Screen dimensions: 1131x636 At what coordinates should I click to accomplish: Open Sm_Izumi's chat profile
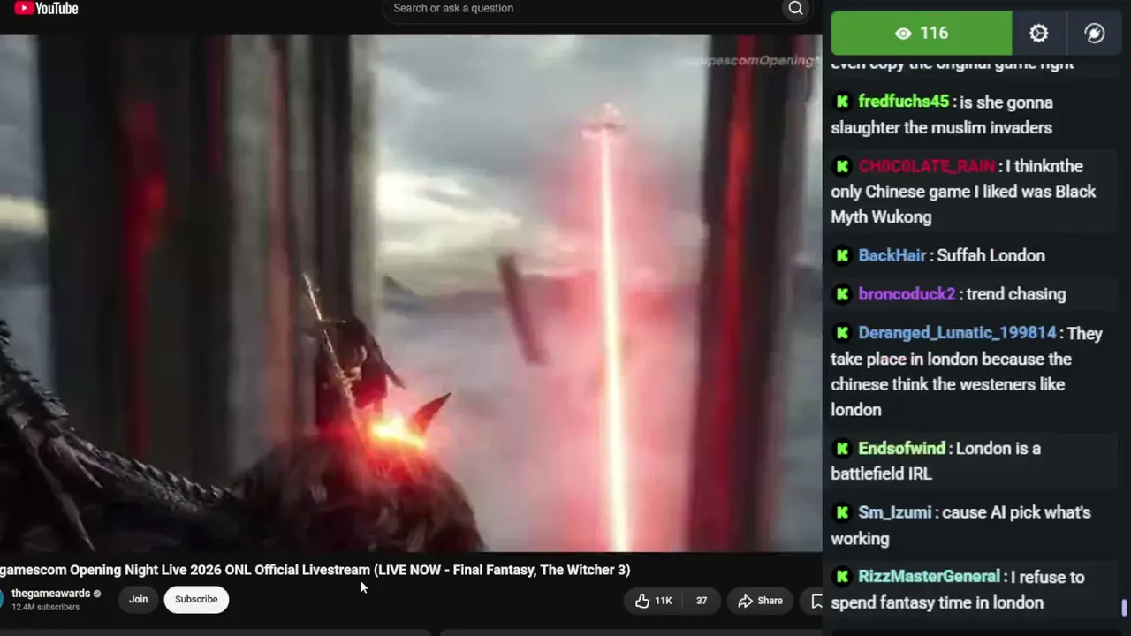[895, 512]
